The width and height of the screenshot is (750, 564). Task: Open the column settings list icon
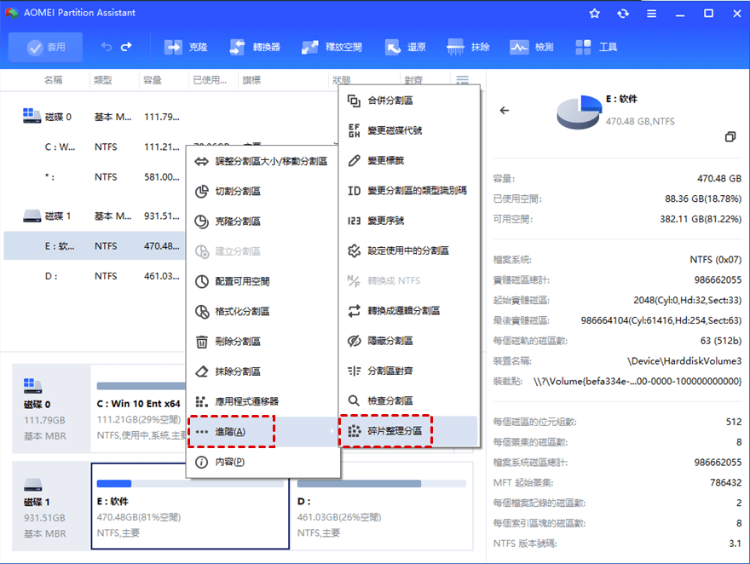[x=462, y=80]
